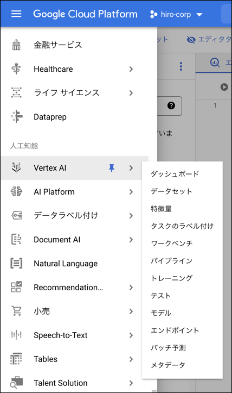This screenshot has height=393, width=232.
Task: Select ワークベンチ in Vertex AI submenu
Action: (x=172, y=244)
